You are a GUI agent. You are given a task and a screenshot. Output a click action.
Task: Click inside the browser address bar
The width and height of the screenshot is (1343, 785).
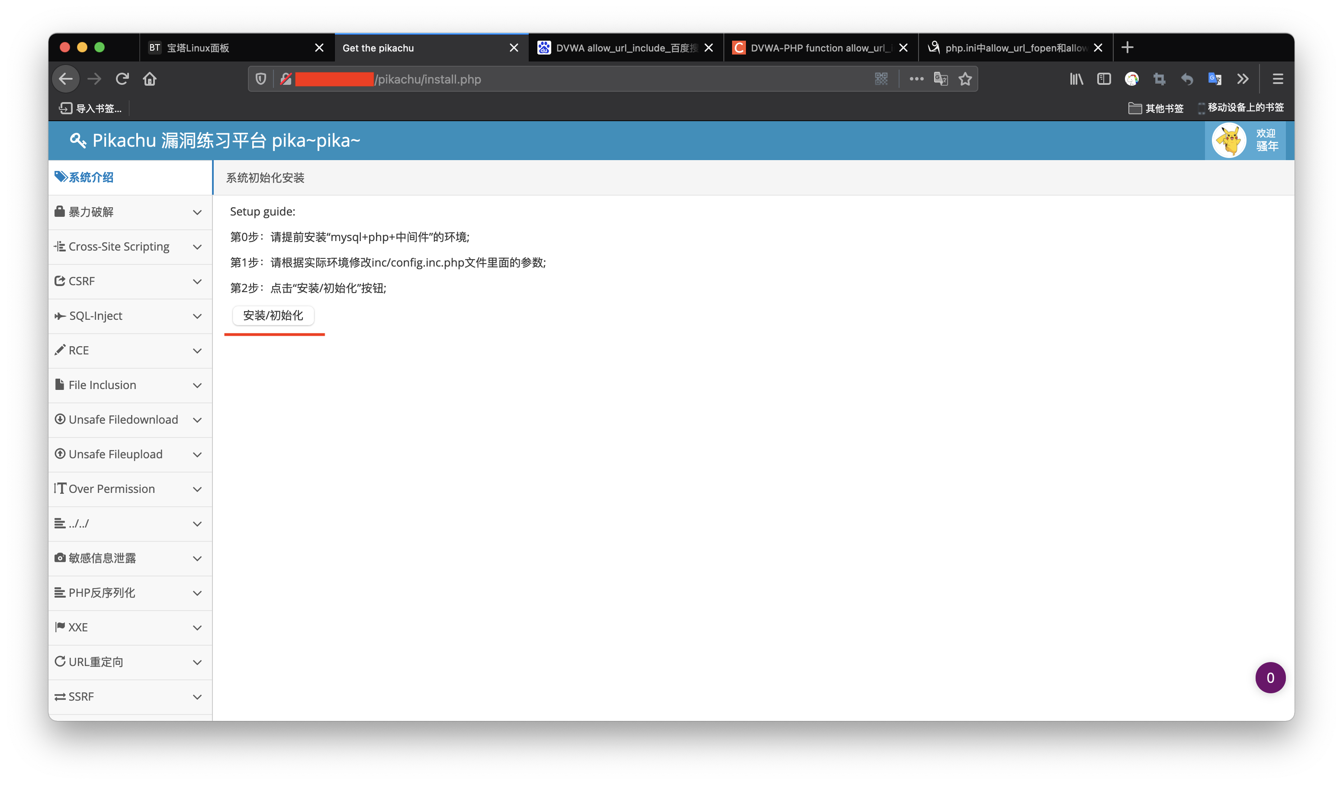click(586, 79)
